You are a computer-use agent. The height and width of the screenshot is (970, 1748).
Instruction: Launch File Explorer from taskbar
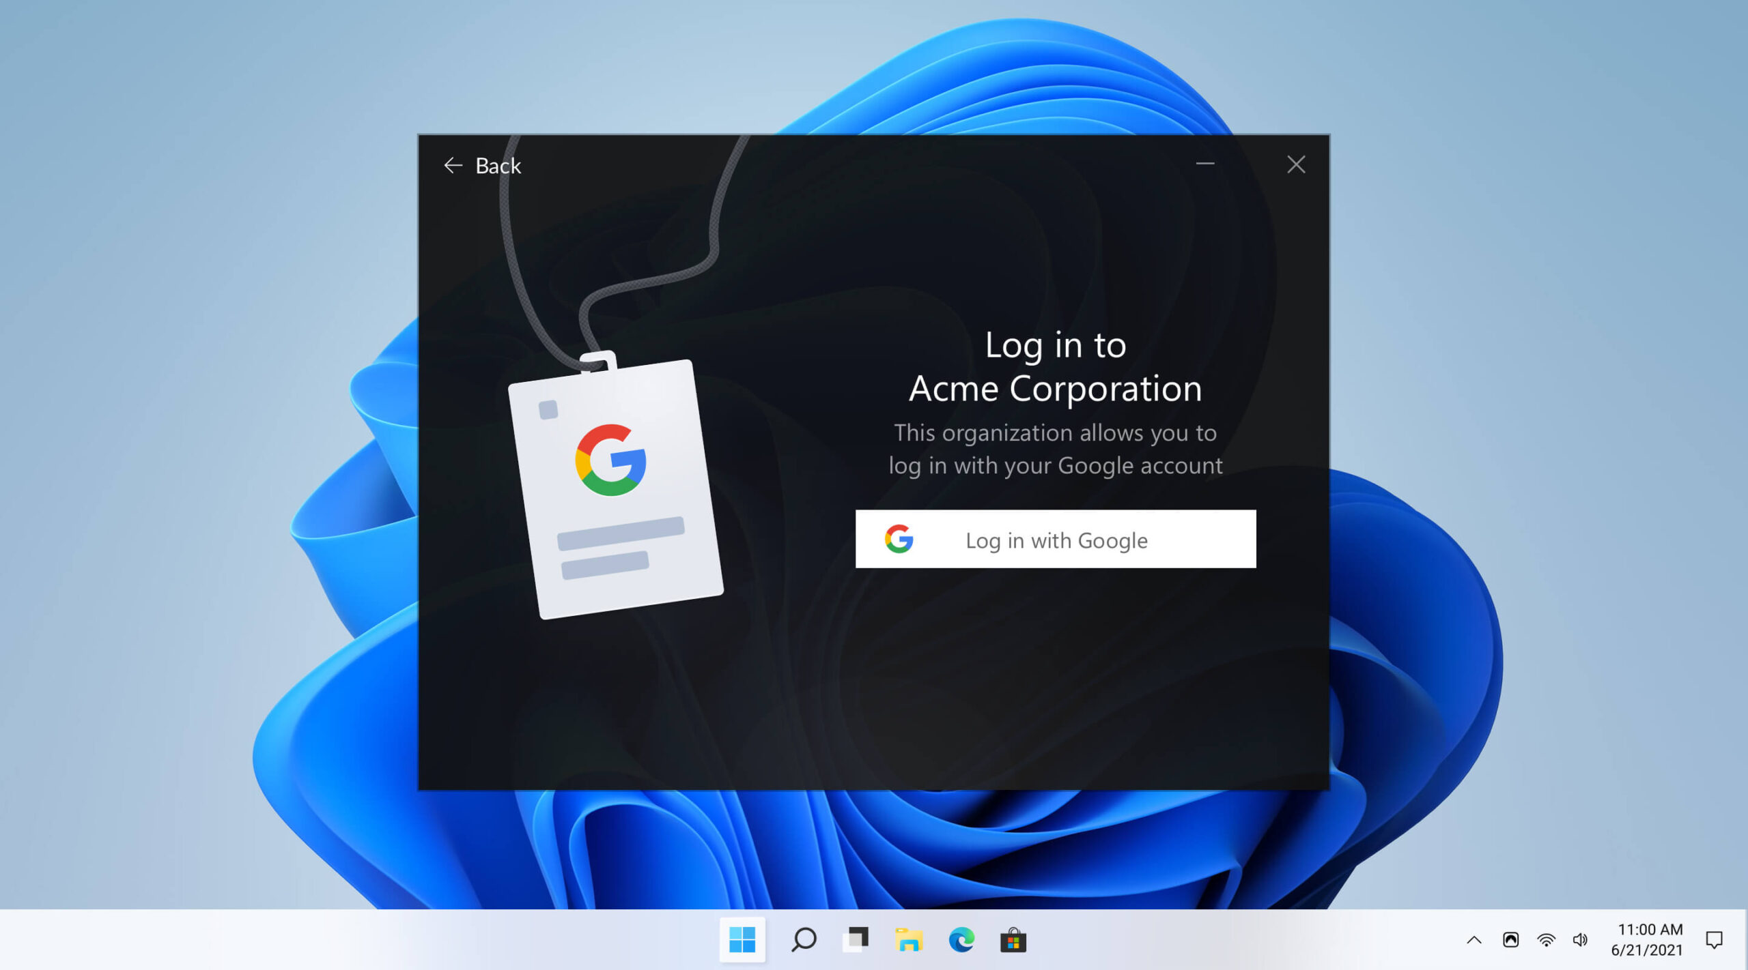point(908,939)
